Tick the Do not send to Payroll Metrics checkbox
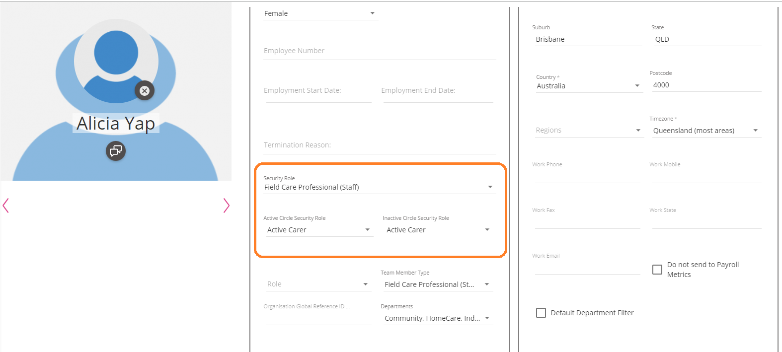 tap(657, 270)
